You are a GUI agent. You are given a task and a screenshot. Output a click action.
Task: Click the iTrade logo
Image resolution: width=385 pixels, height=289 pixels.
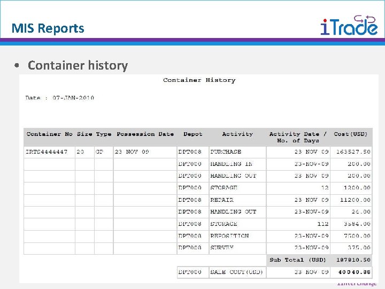click(349, 25)
